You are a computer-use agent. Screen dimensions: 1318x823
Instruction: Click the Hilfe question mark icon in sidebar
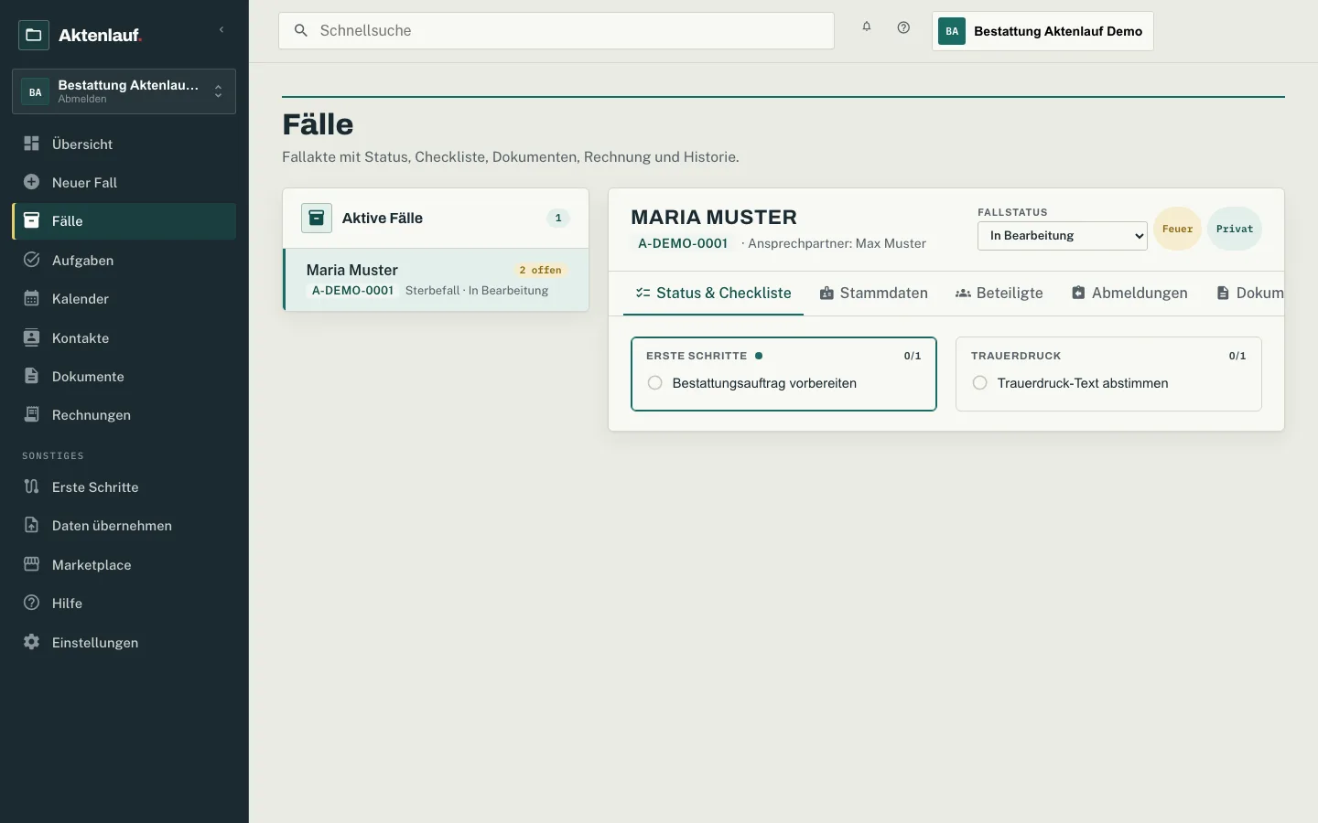coord(31,603)
